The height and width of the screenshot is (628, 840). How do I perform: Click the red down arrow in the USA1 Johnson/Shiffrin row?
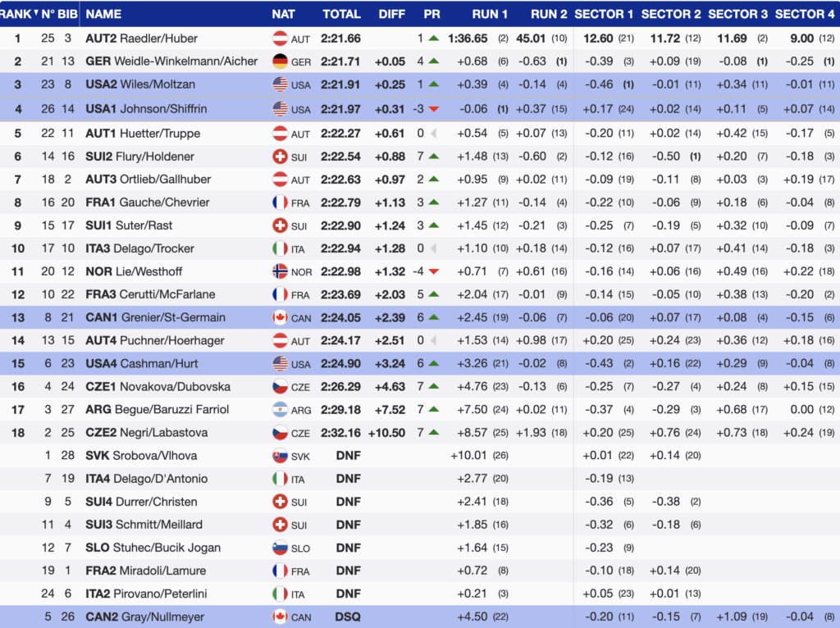point(434,110)
